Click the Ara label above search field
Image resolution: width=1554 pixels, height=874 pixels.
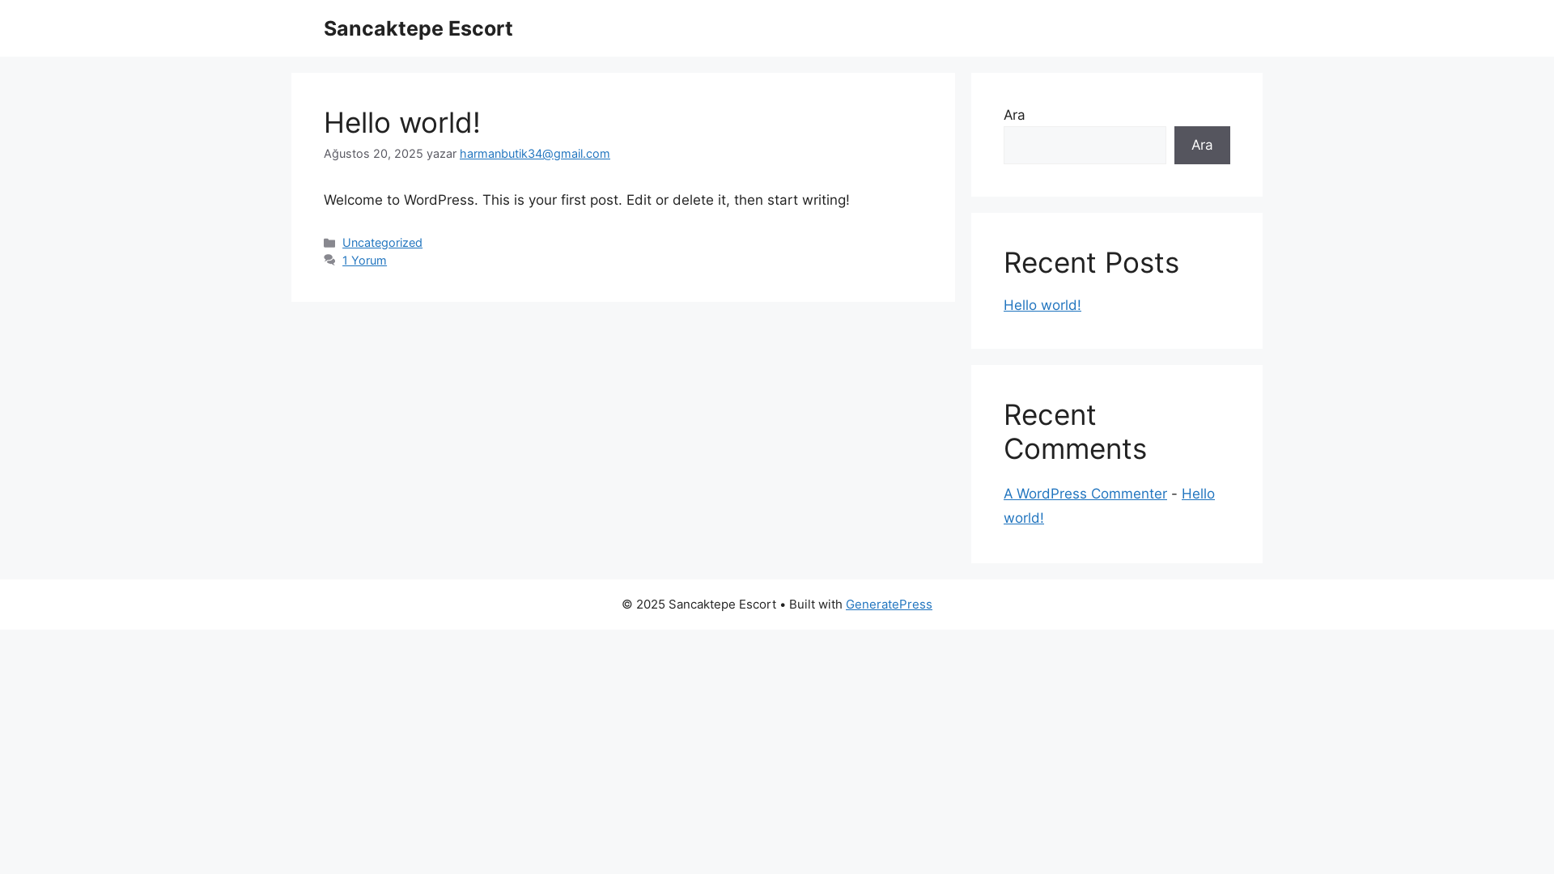pos(1014,115)
